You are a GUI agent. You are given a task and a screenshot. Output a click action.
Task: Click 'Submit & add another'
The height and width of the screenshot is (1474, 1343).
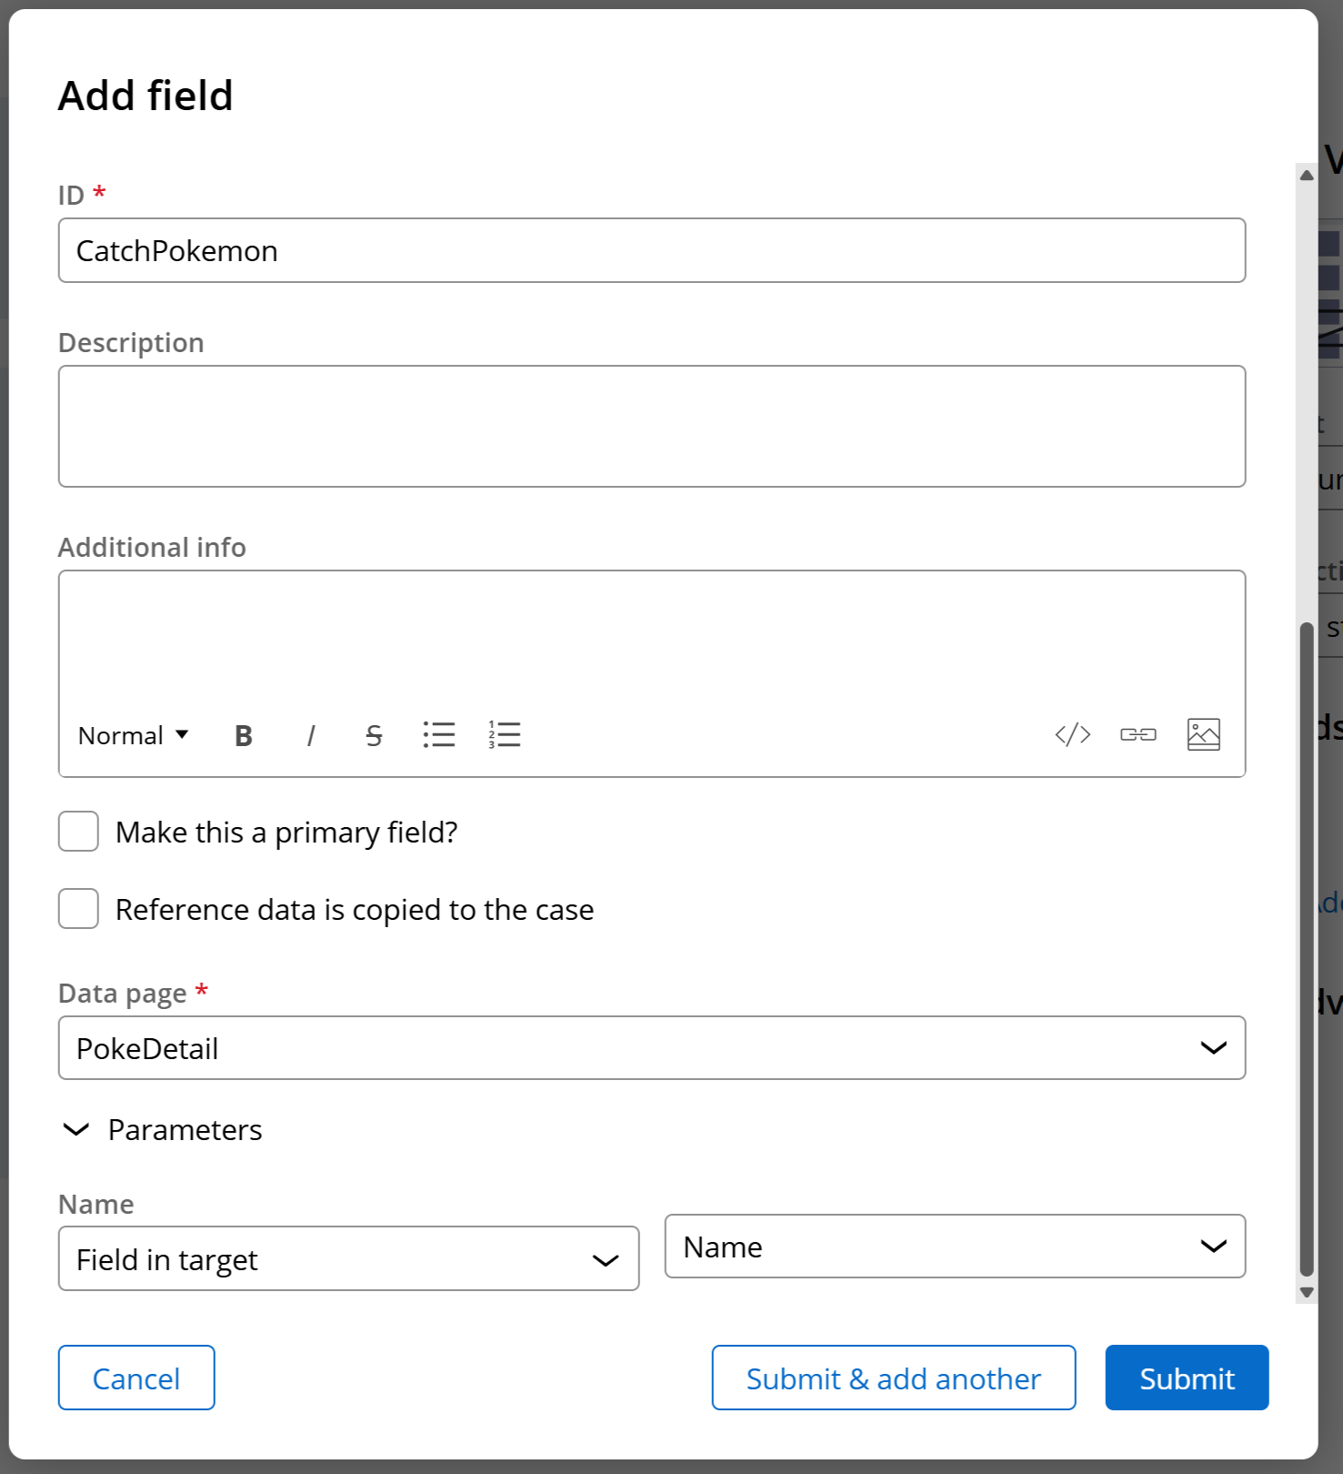click(893, 1378)
